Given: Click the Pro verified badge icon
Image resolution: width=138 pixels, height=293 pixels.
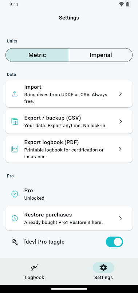Looking at the screenshot, I should pyautogui.click(x=15, y=194).
